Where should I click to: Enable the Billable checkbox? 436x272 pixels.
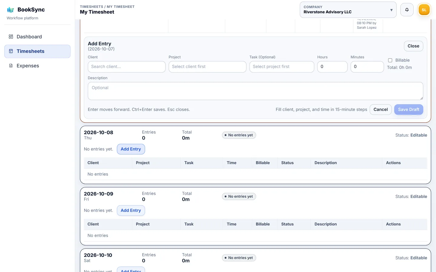point(390,60)
